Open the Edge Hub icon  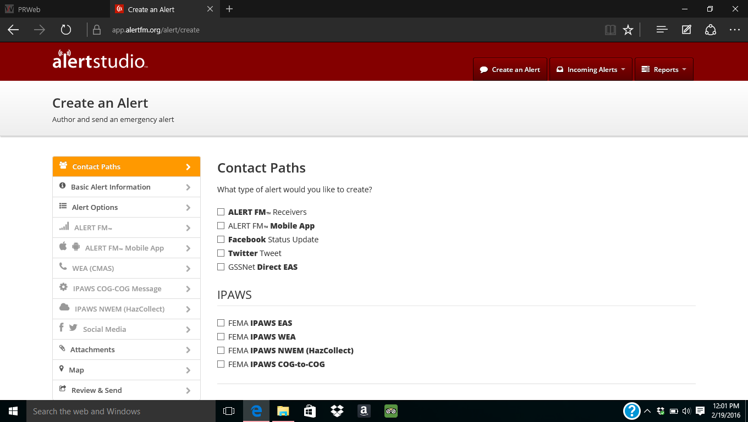662,30
